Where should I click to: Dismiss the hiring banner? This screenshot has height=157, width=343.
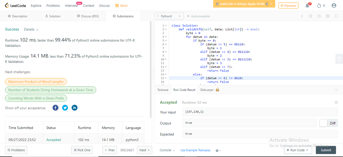(271, 4)
